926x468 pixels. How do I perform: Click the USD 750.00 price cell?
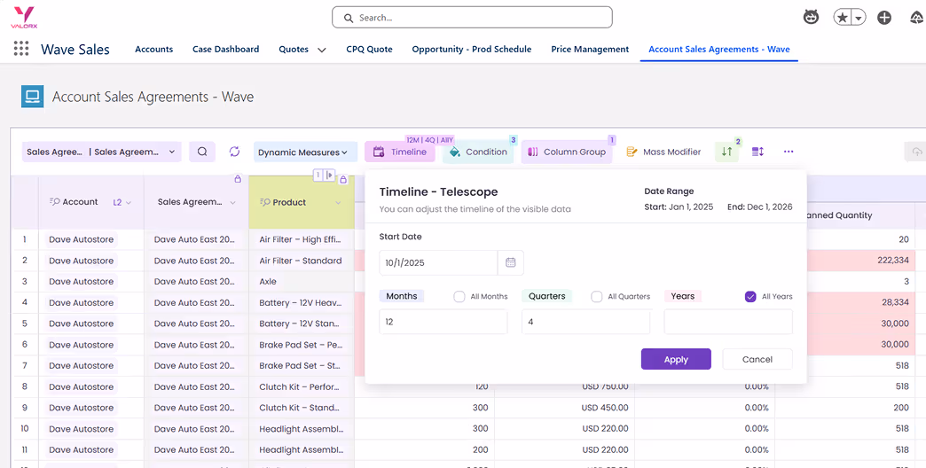565,386
